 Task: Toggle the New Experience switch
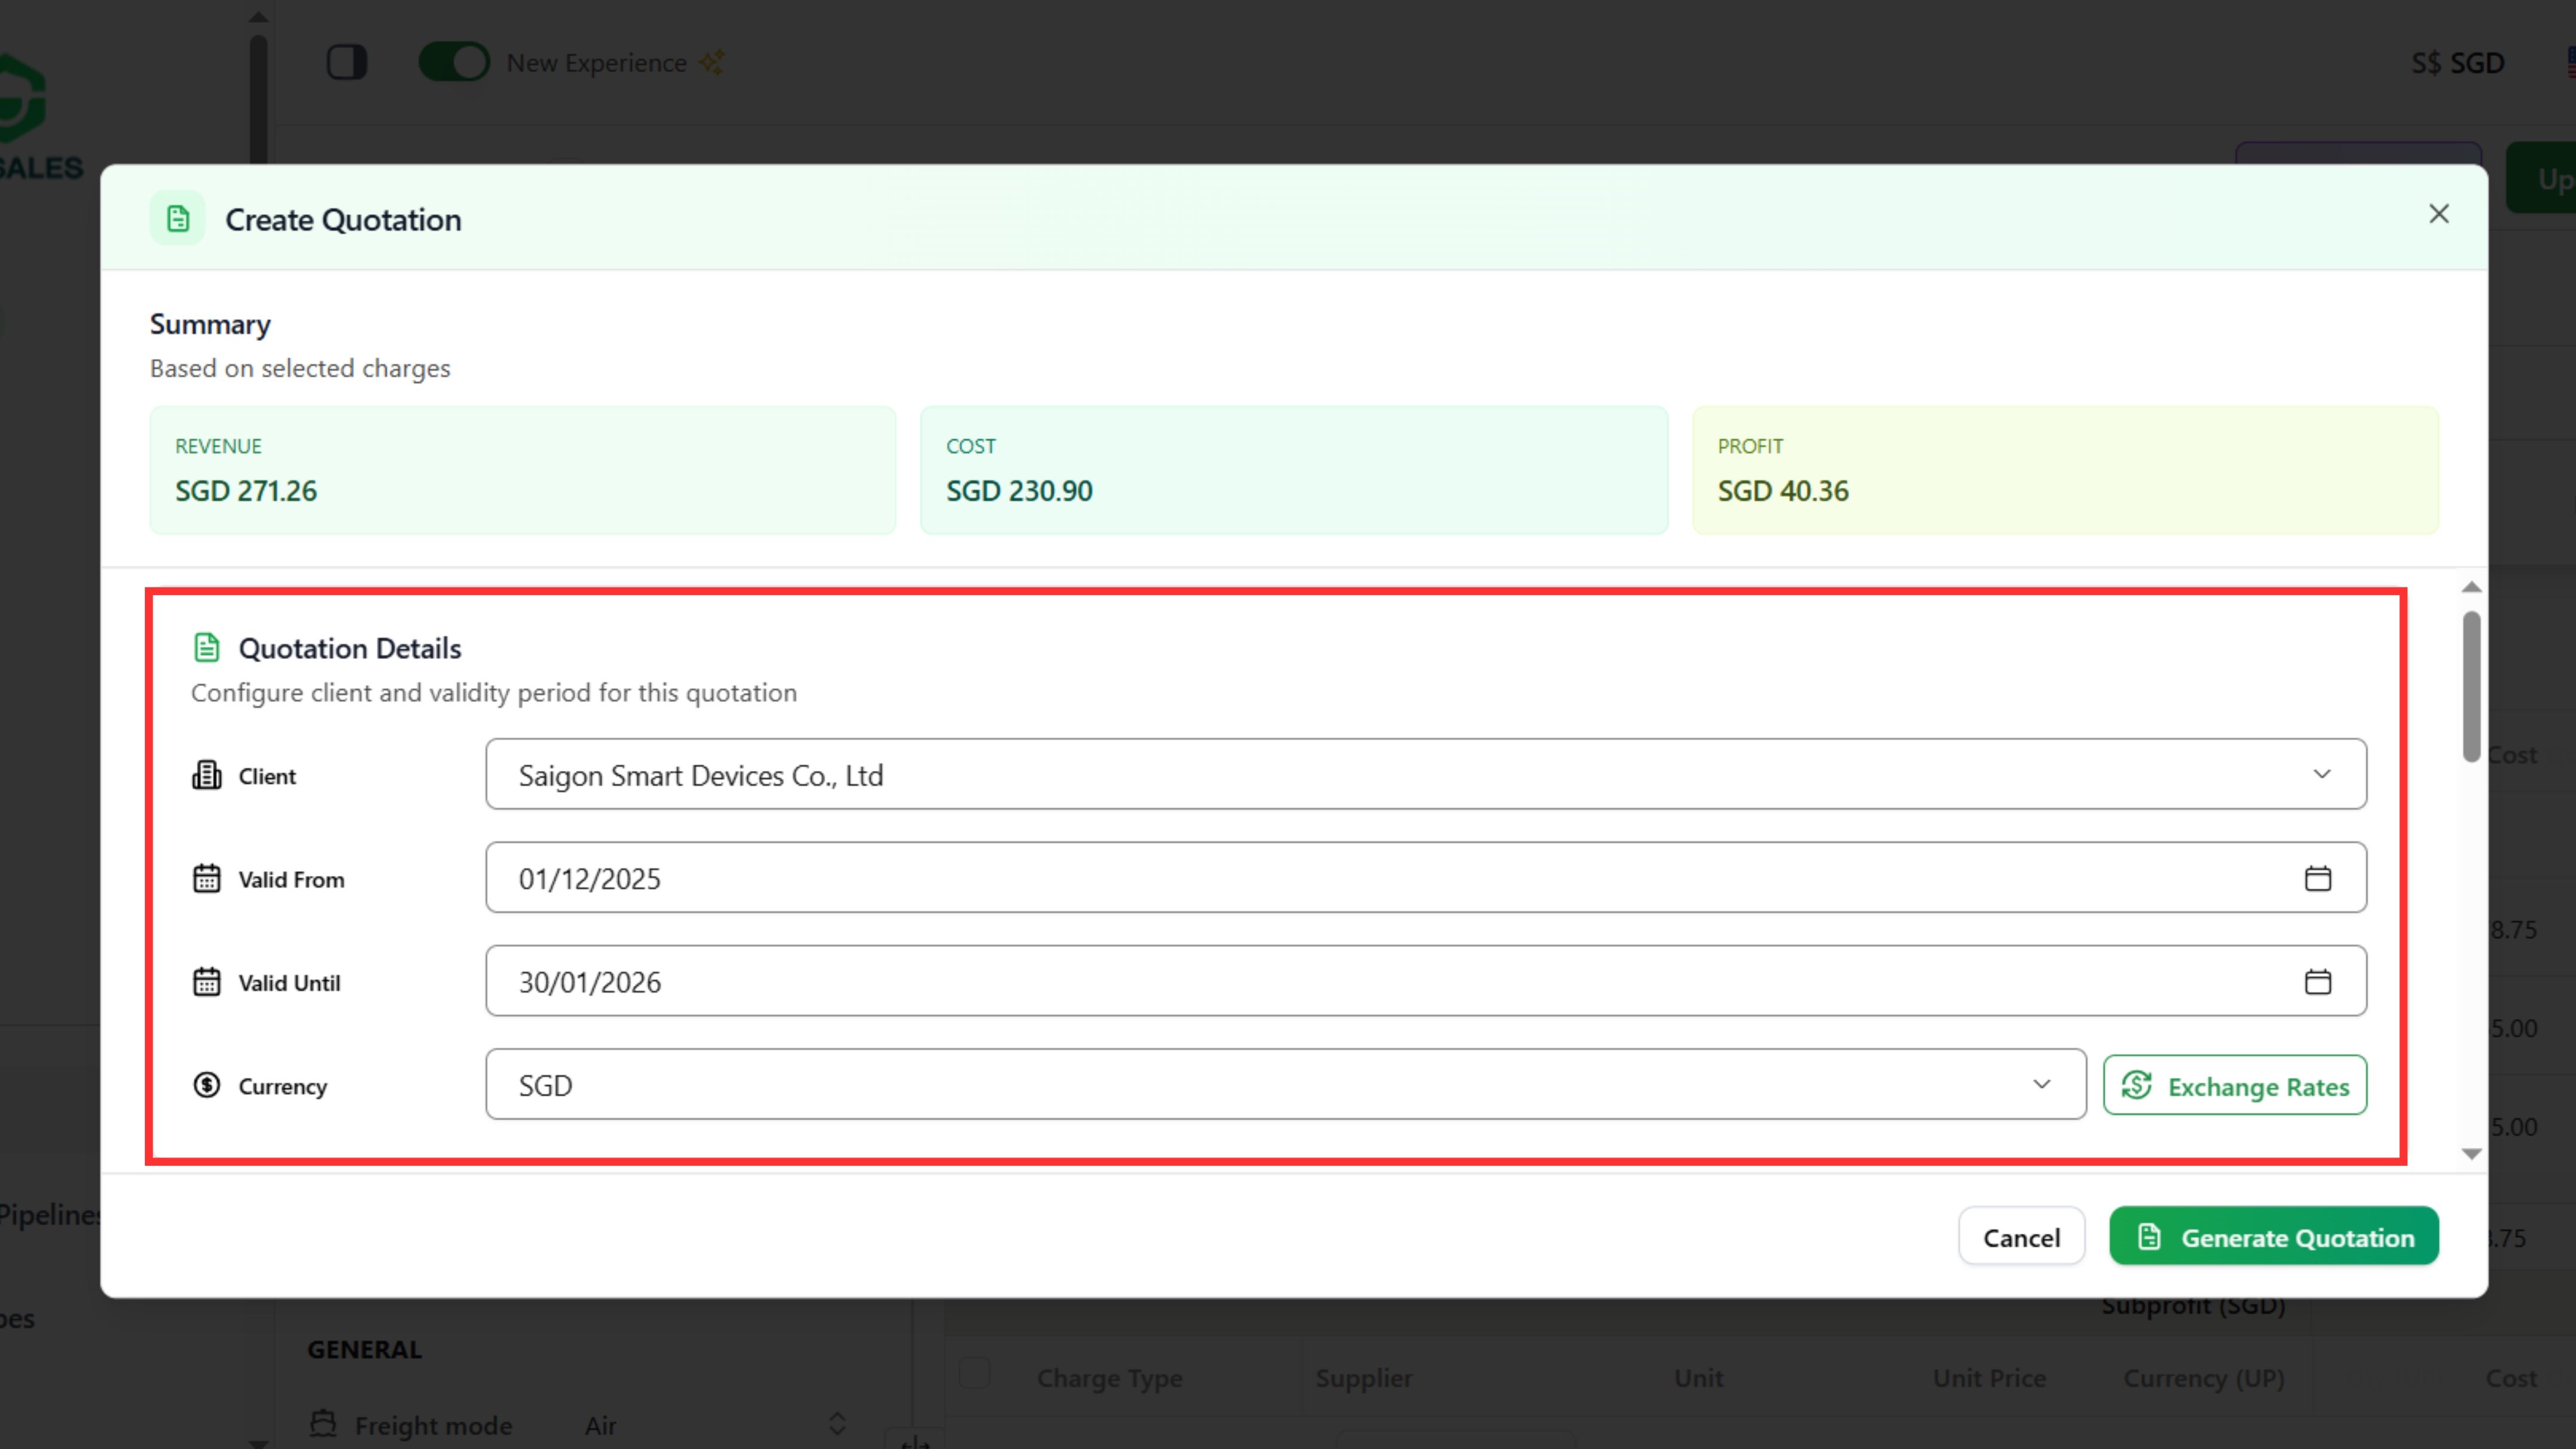(x=454, y=62)
